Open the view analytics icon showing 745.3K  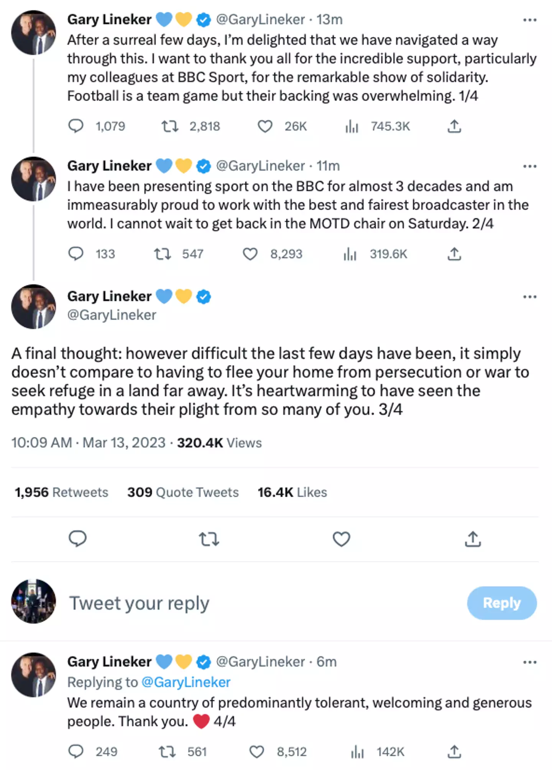click(352, 126)
